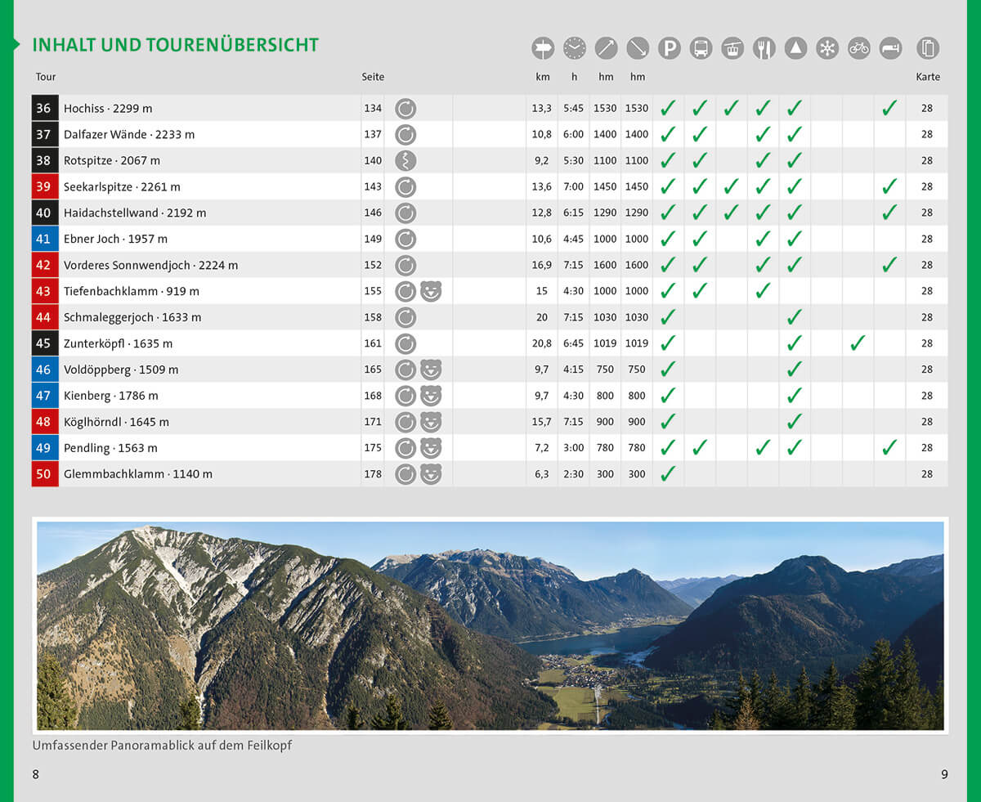Click the family face icon for Tiefenbachklamm
Viewport: 981px width, 802px height.
pyautogui.click(x=431, y=291)
